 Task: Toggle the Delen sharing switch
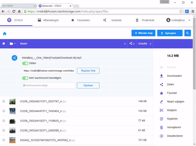25,63
